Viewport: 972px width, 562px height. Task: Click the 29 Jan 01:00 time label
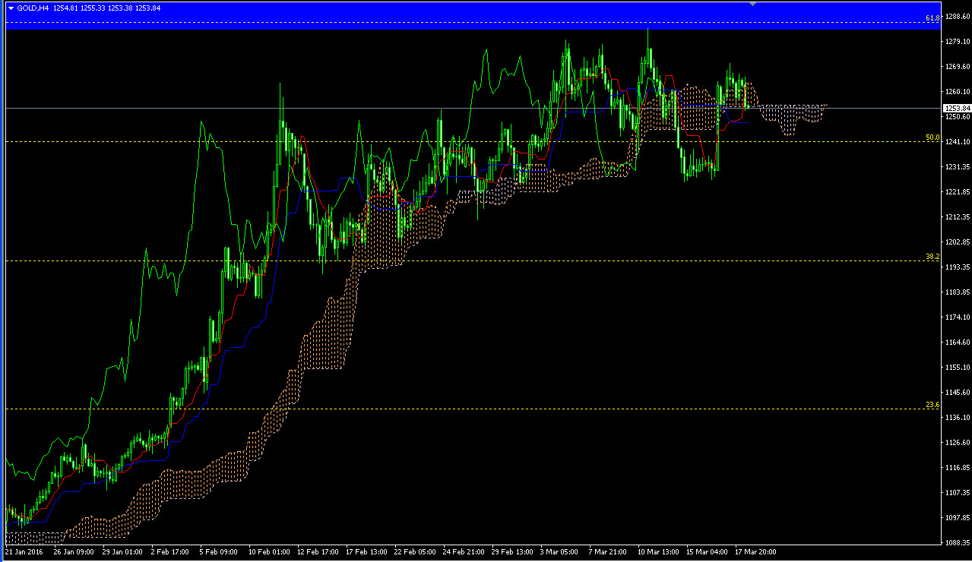tap(122, 551)
